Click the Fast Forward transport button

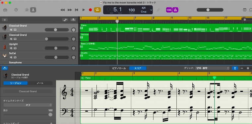(70, 10)
